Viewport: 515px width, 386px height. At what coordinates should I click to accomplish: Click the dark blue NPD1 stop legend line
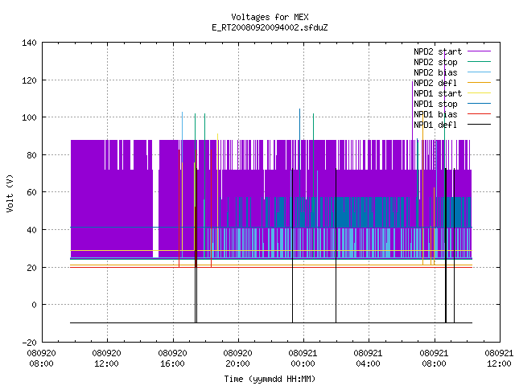(480, 104)
